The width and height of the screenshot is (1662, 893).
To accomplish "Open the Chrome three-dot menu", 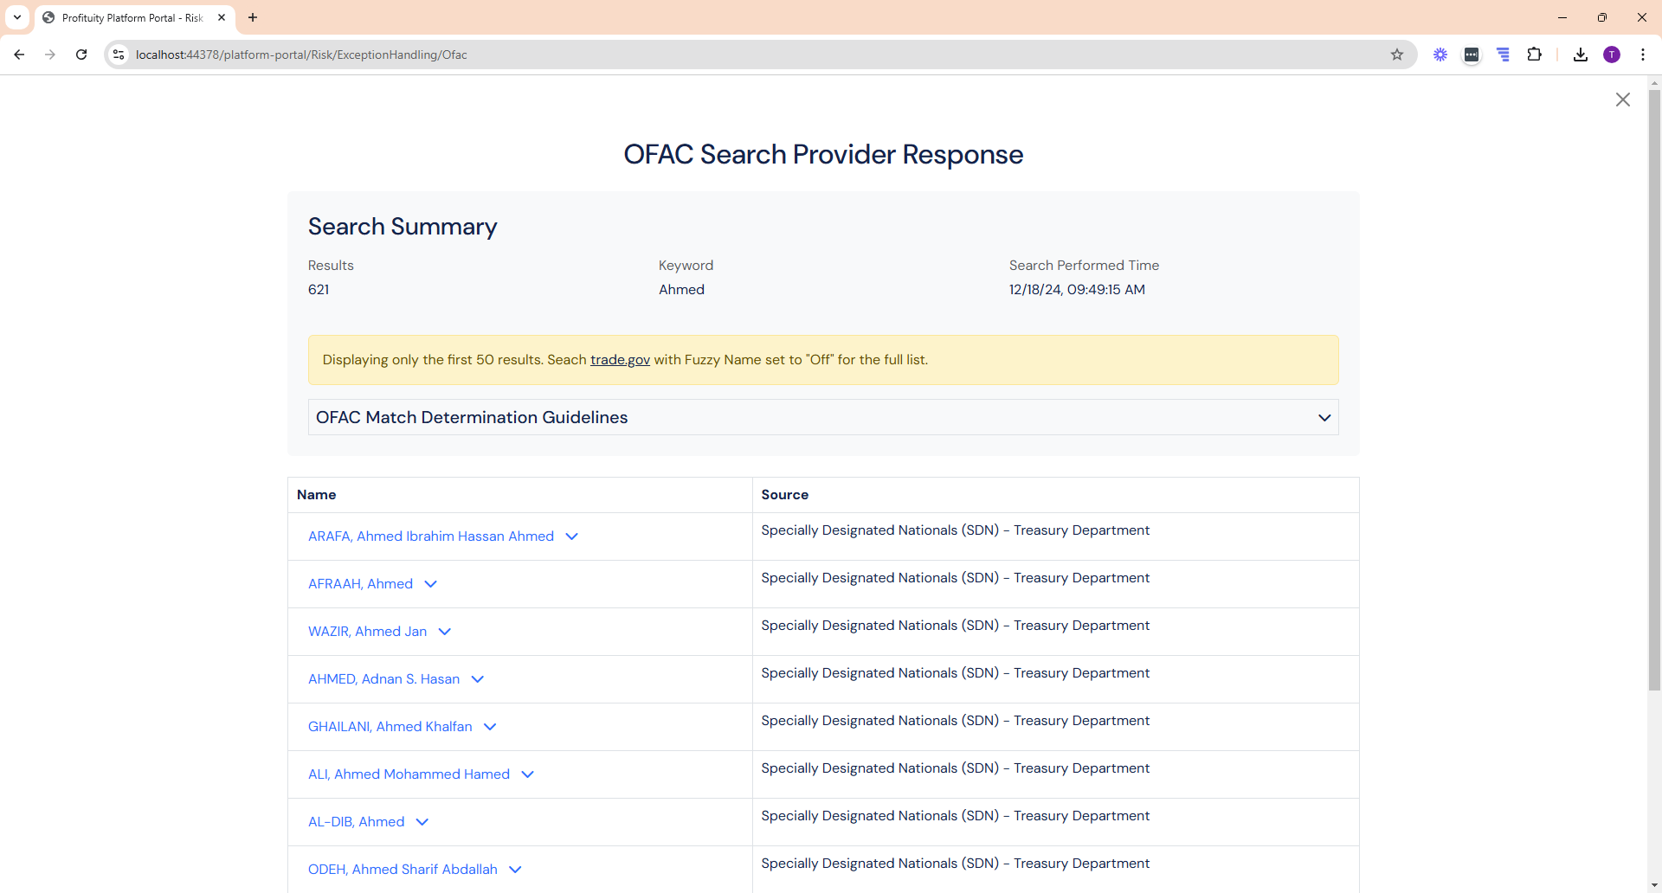I will [x=1642, y=55].
